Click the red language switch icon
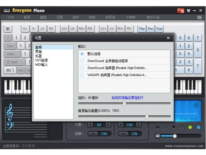206x155 pixels. pyautogui.click(x=181, y=10)
